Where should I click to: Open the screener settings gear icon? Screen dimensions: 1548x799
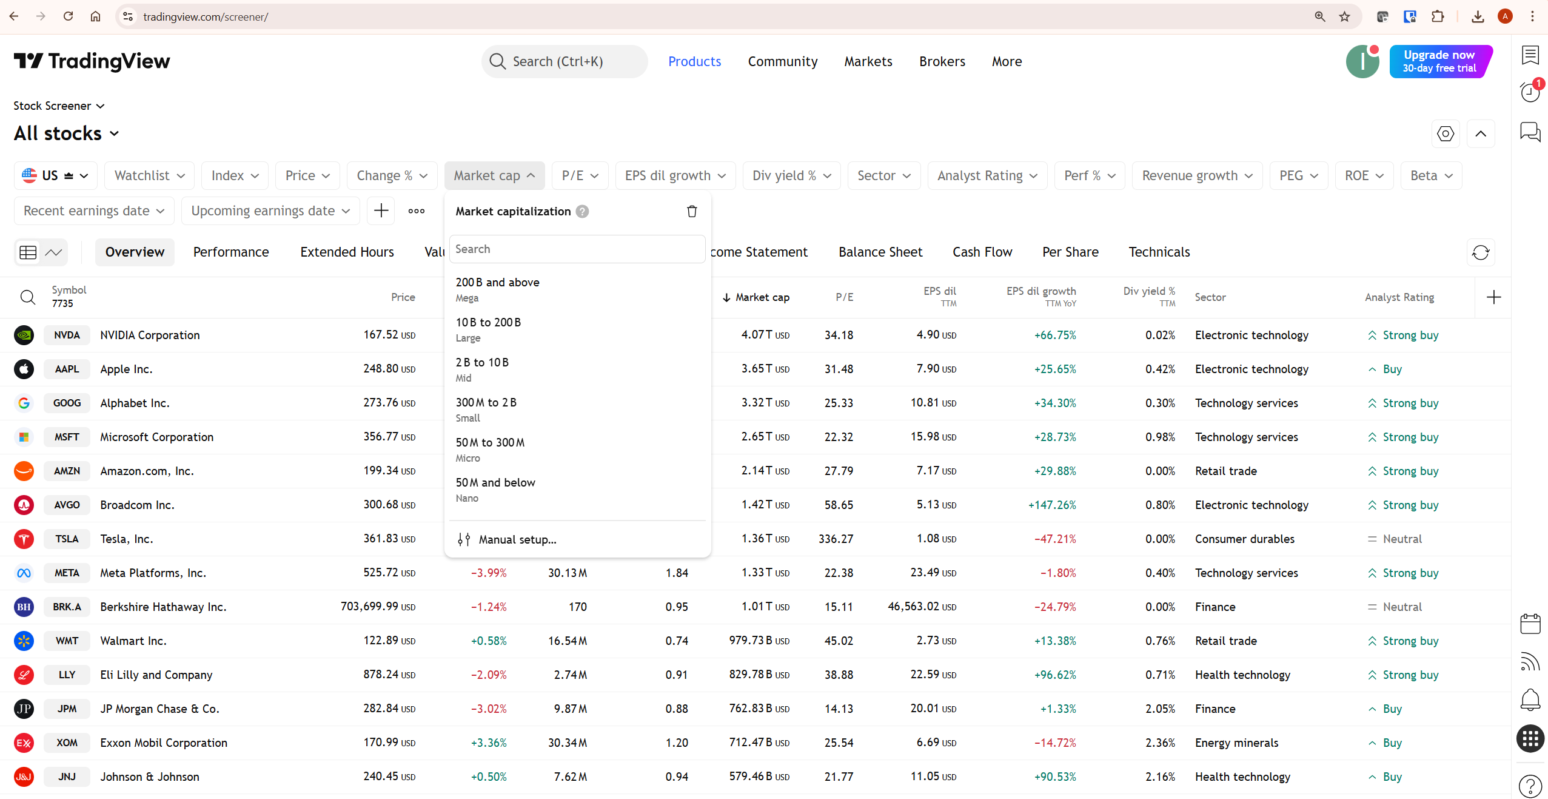tap(1446, 133)
